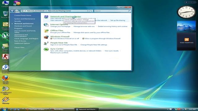The width and height of the screenshot is (198, 111).
Task: Click View headlines feed gadget
Action: click(x=186, y=42)
